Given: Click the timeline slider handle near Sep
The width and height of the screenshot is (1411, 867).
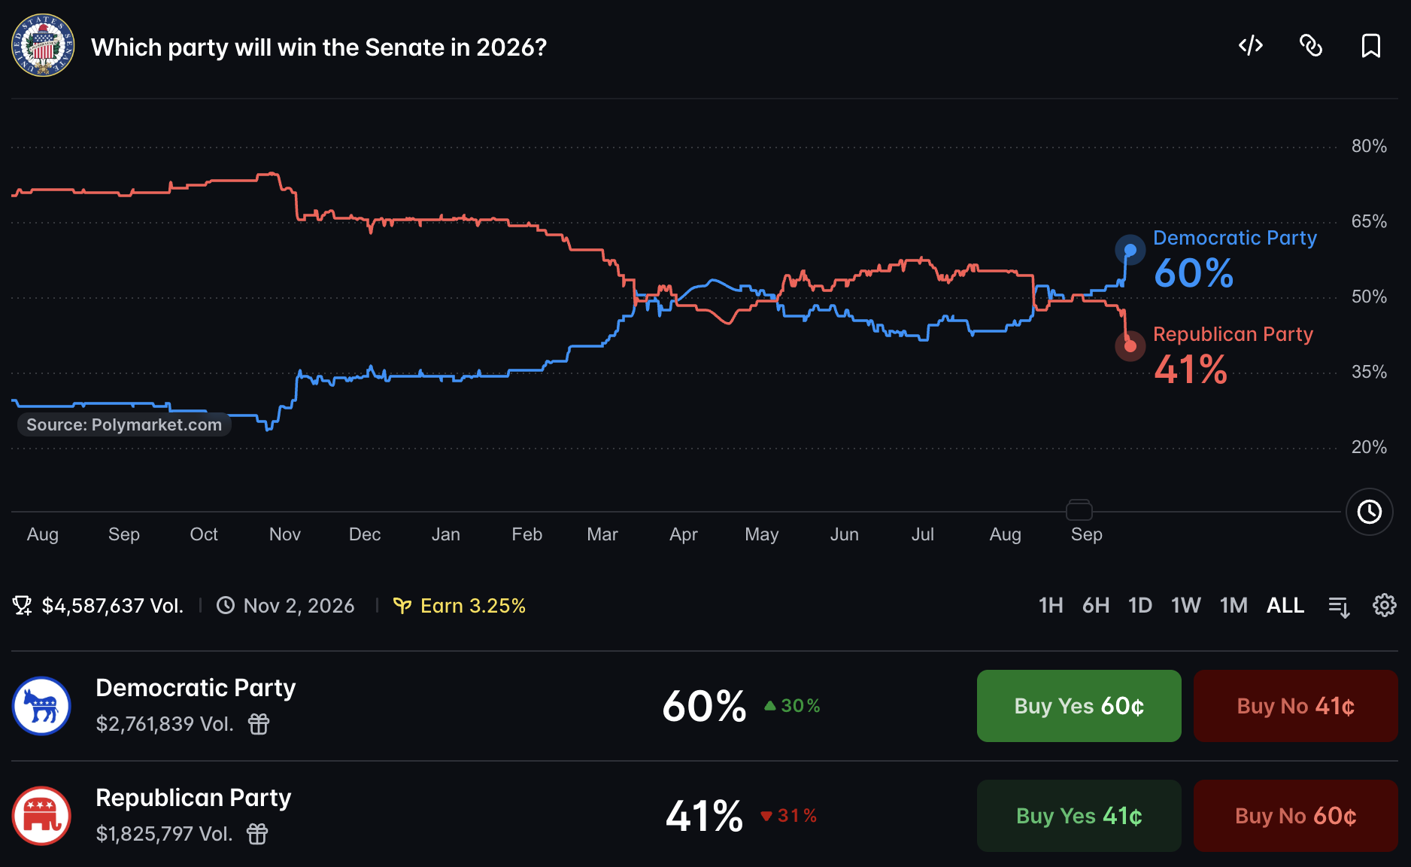Looking at the screenshot, I should click(1079, 510).
